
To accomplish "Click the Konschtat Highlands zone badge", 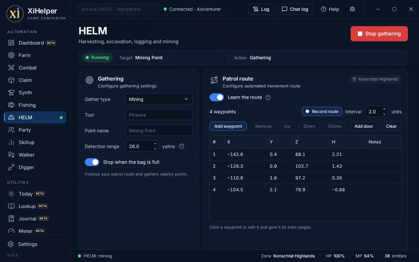I will [375, 79].
